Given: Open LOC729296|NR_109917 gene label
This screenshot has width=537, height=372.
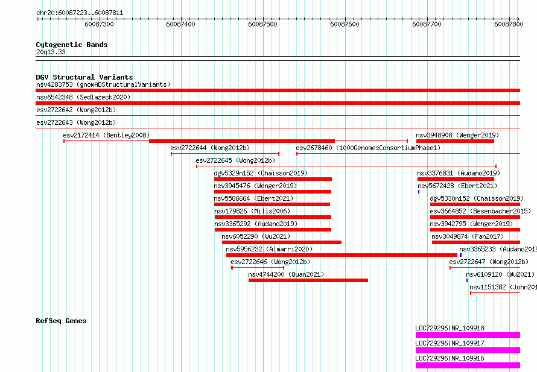Looking at the screenshot, I should (x=450, y=343).
